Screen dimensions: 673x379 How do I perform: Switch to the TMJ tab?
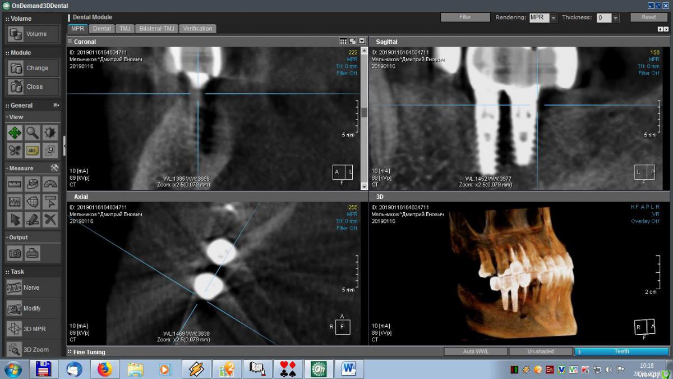(125, 29)
